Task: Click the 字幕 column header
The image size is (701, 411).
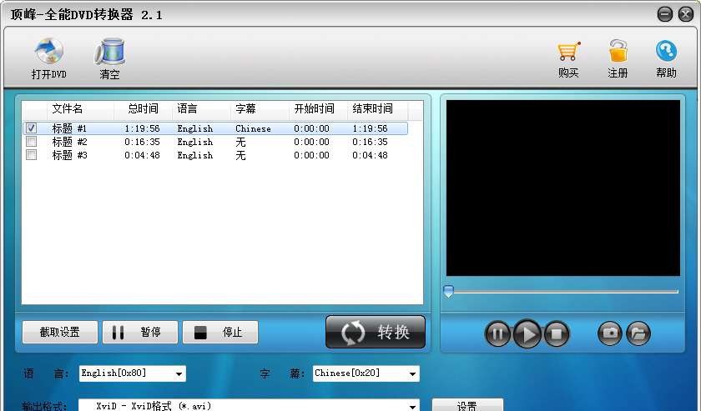Action: pyautogui.click(x=260, y=109)
